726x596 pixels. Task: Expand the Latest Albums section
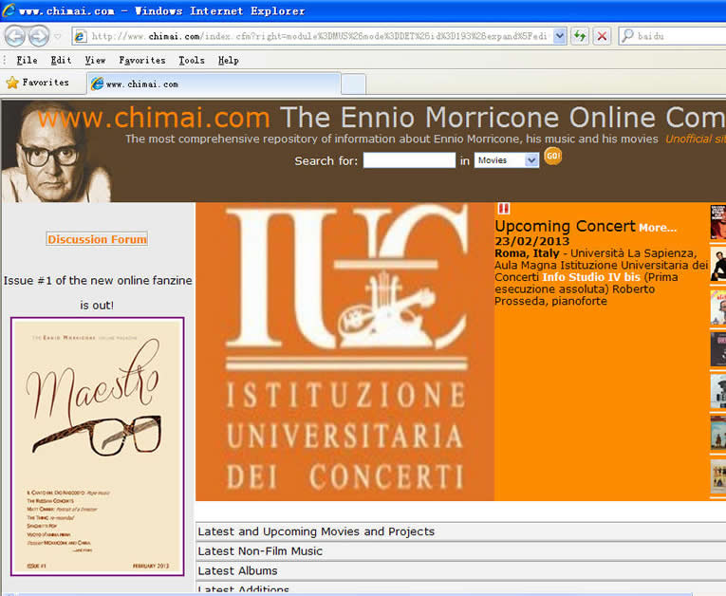[460, 570]
